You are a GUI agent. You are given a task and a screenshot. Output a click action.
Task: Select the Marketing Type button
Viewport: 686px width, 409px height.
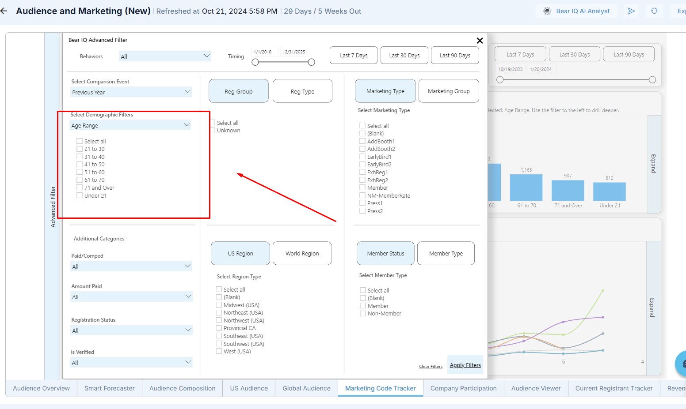pyautogui.click(x=385, y=91)
